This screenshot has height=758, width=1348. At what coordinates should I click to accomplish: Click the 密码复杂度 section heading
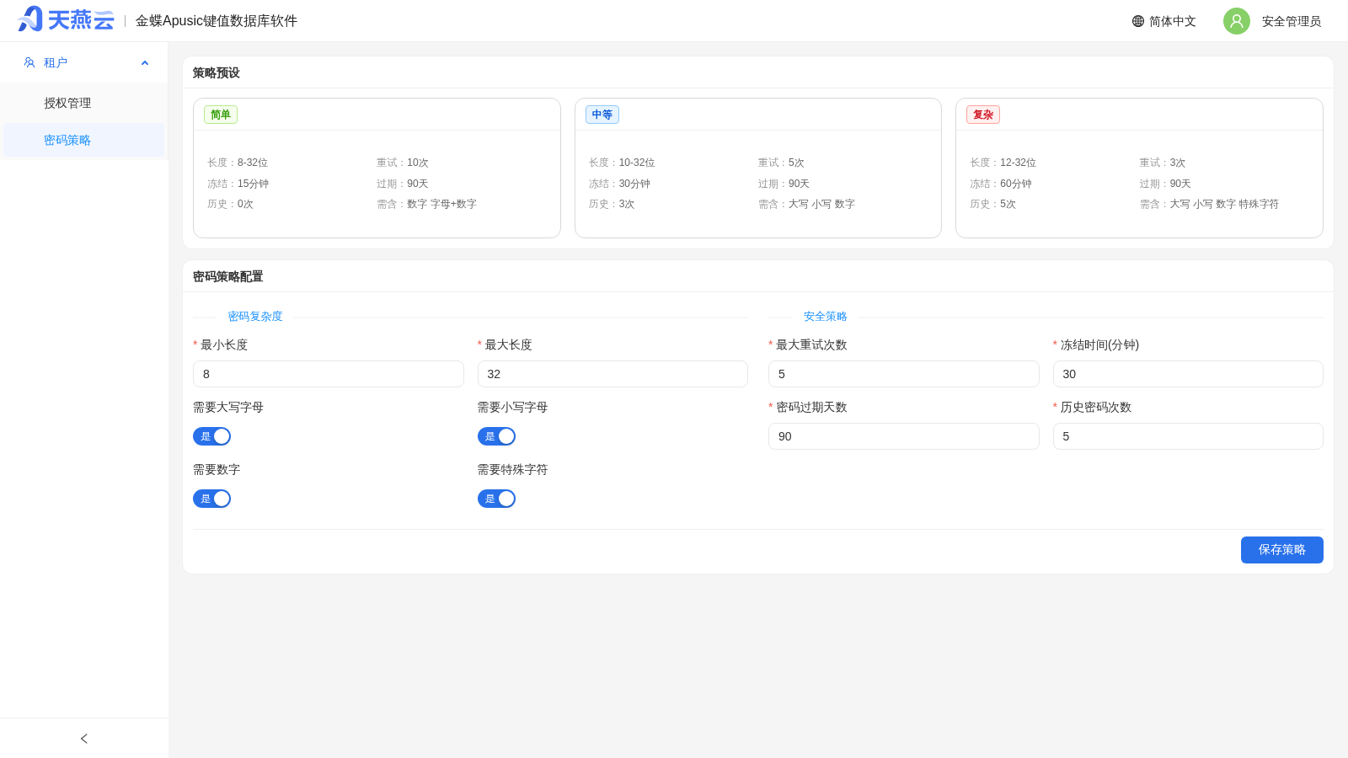pyautogui.click(x=255, y=317)
